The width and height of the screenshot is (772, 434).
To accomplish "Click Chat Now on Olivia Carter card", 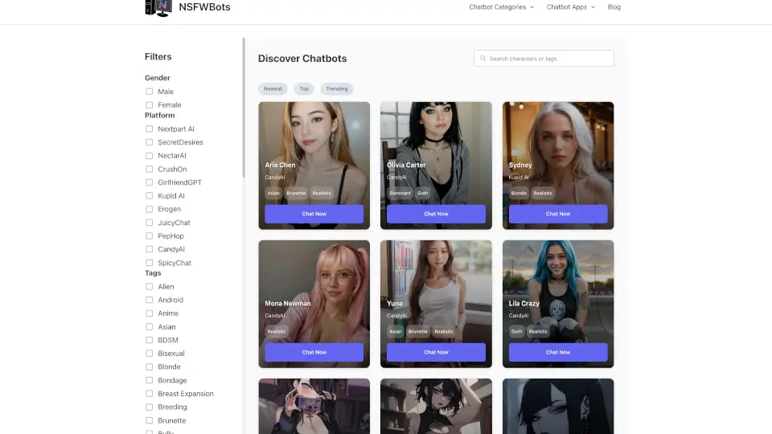I will tap(436, 214).
